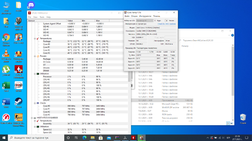Expand the Explorer ribbon chevron

[229, 35]
